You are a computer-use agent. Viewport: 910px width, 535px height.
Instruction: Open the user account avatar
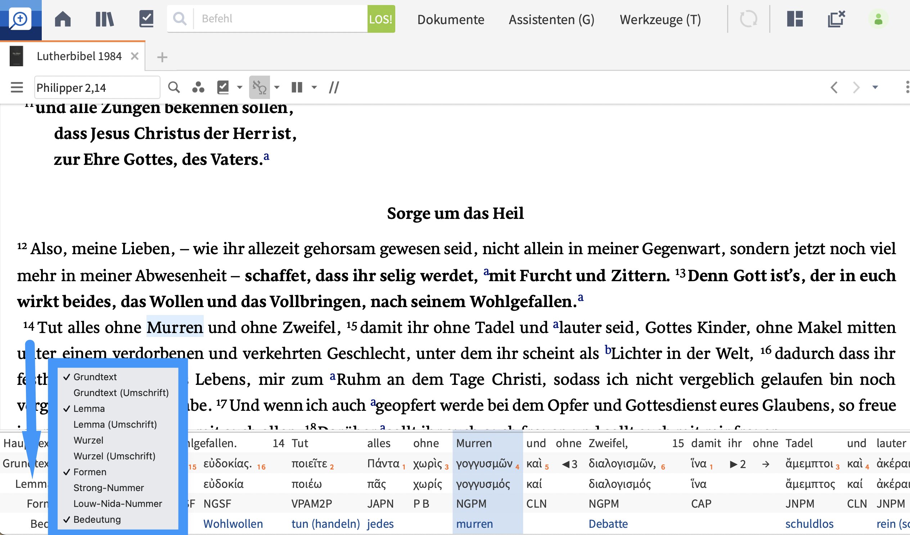pos(879,19)
